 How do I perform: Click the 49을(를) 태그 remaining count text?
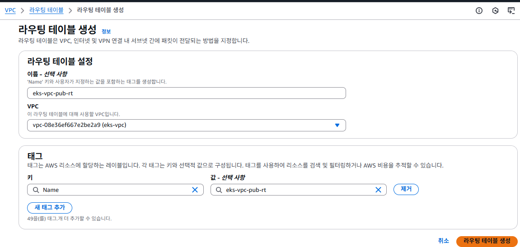click(69, 219)
